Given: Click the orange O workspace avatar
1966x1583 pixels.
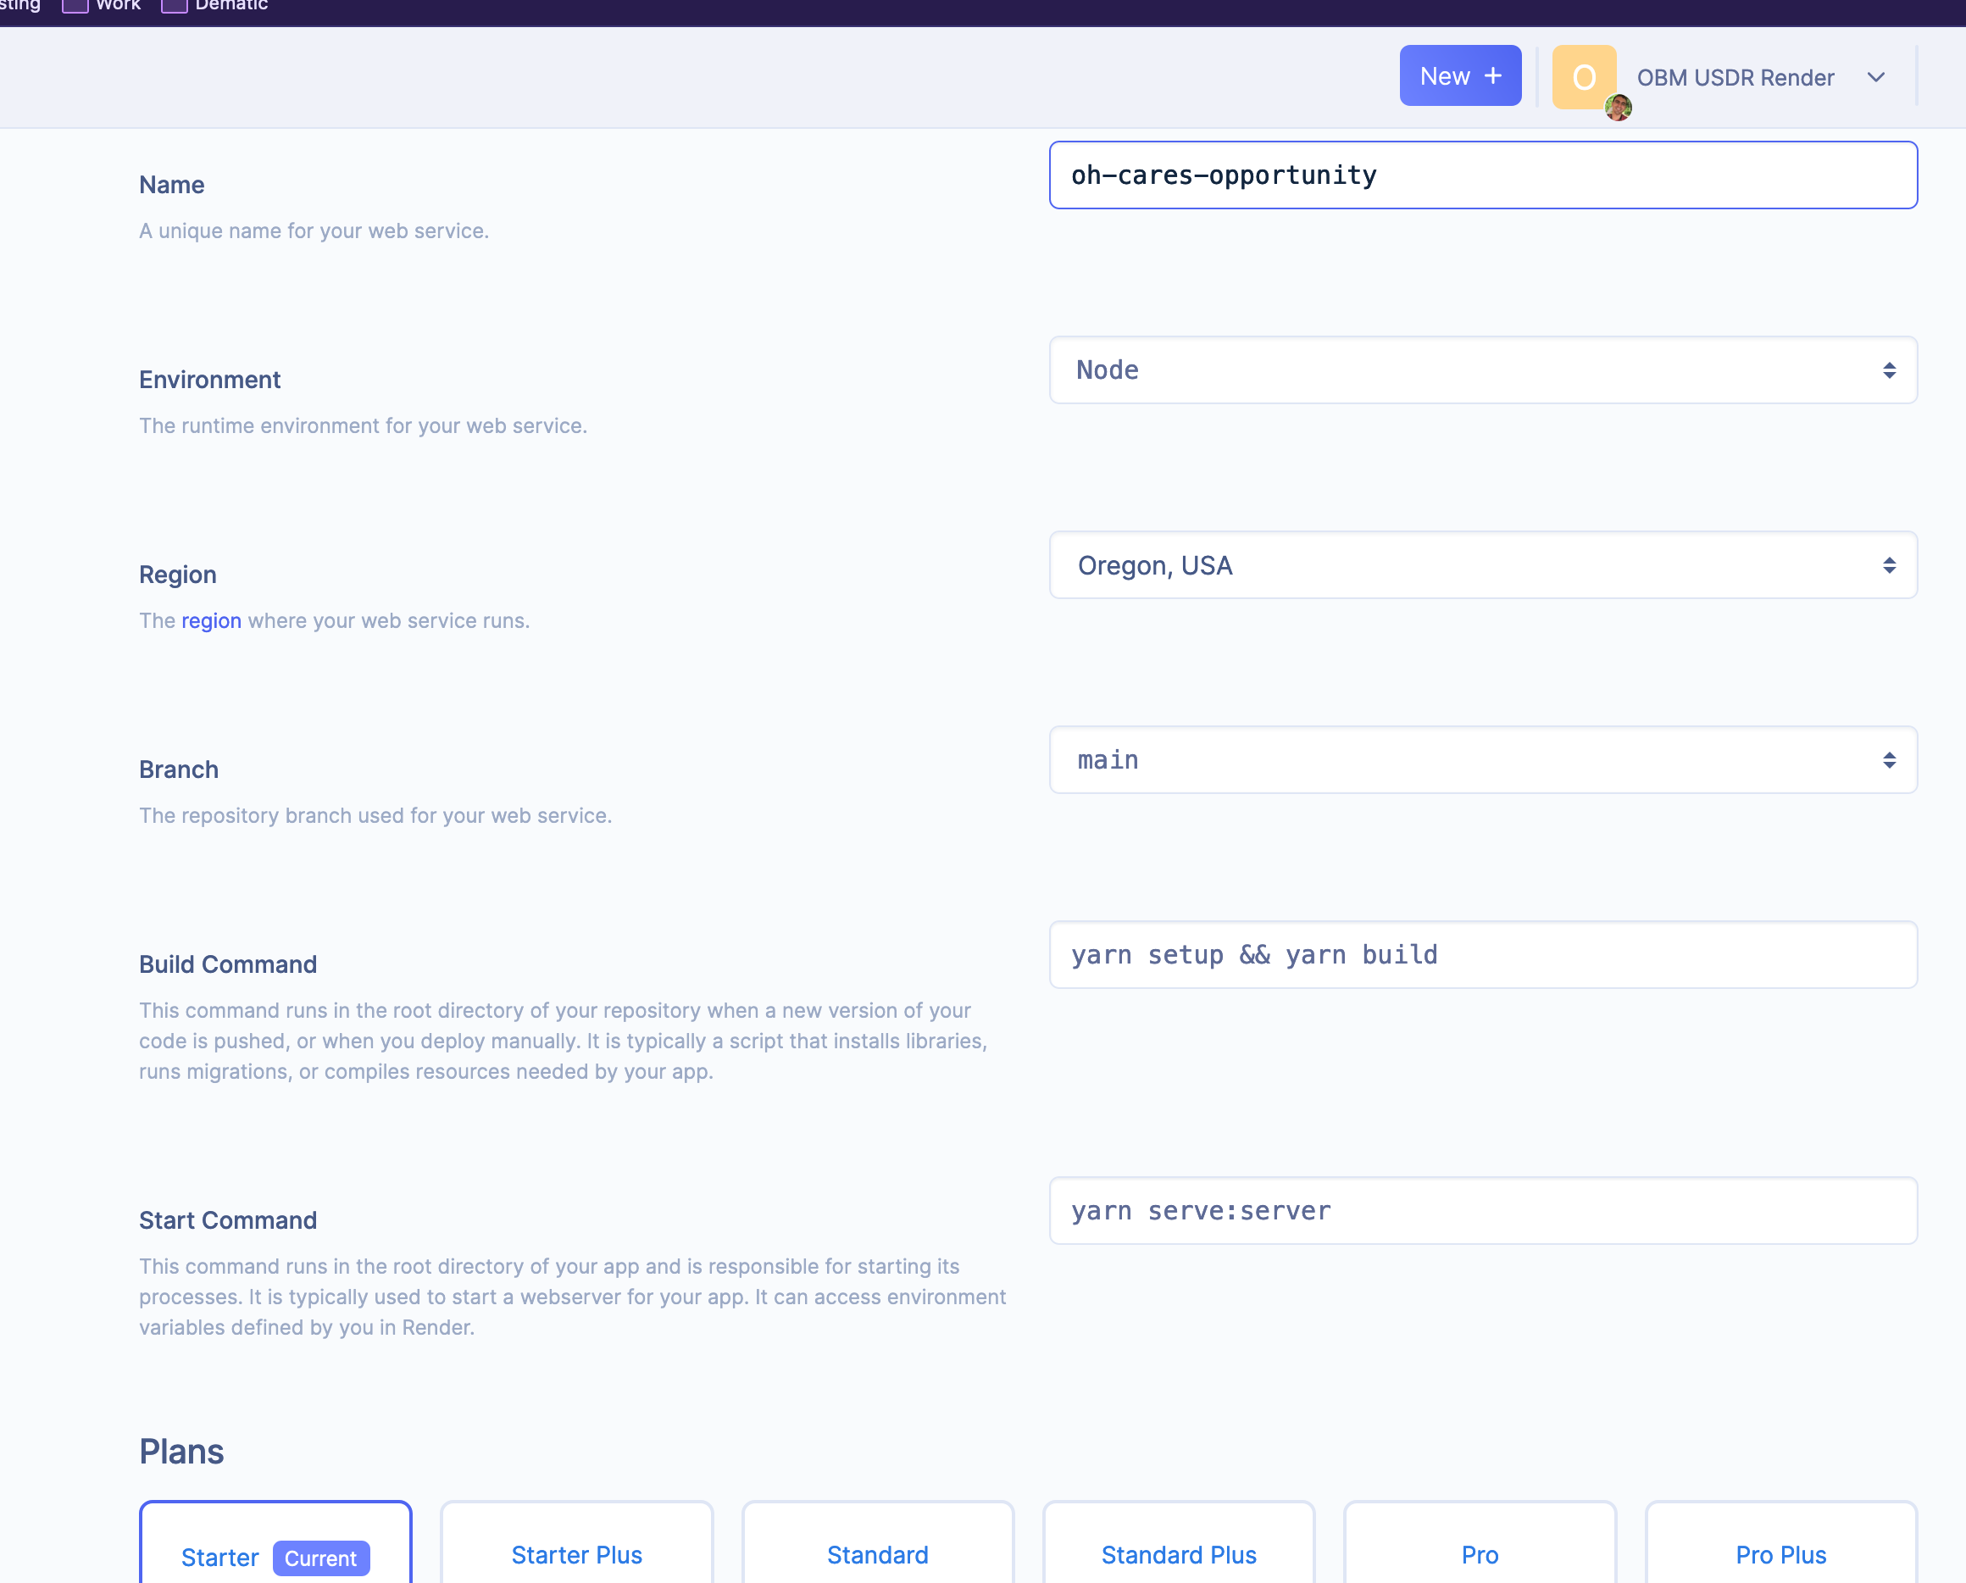Looking at the screenshot, I should (1582, 75).
